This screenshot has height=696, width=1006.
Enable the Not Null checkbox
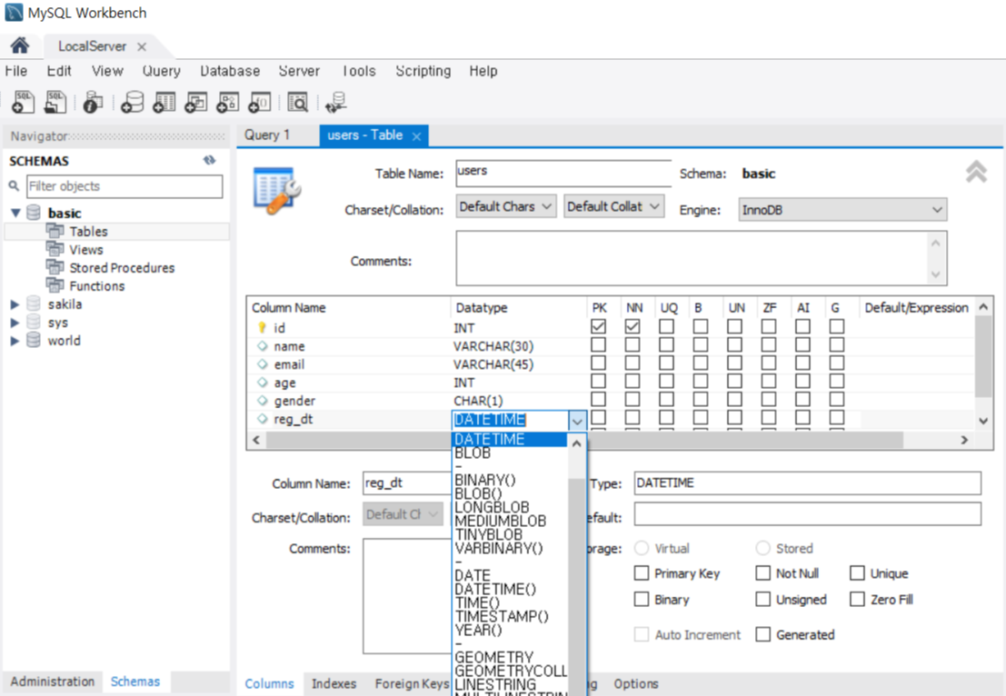762,572
